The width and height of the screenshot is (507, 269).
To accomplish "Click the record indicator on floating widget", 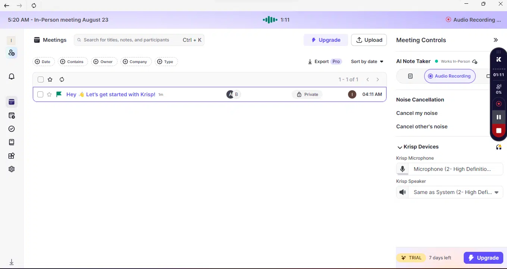I will [x=498, y=104].
